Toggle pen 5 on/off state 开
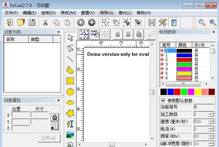 click(196, 73)
